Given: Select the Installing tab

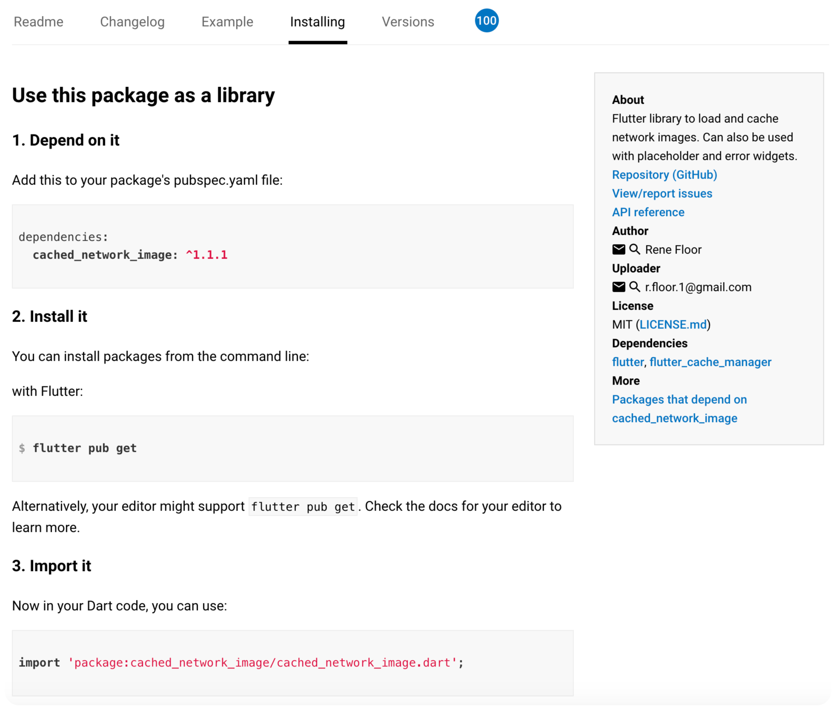Looking at the screenshot, I should point(317,22).
